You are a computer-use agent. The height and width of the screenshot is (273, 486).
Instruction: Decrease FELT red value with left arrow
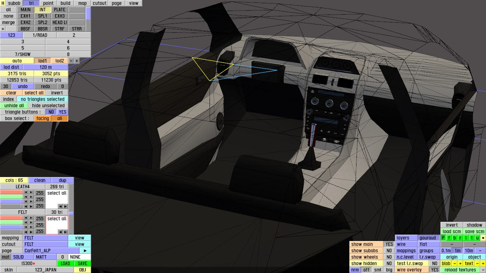[x=25, y=218]
